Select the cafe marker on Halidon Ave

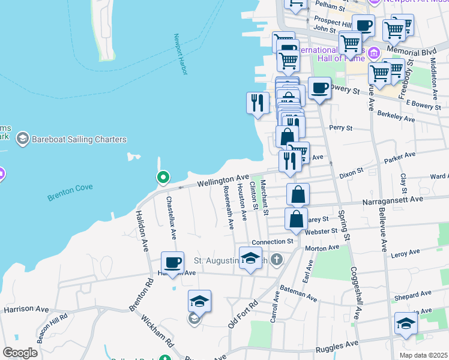(x=172, y=265)
